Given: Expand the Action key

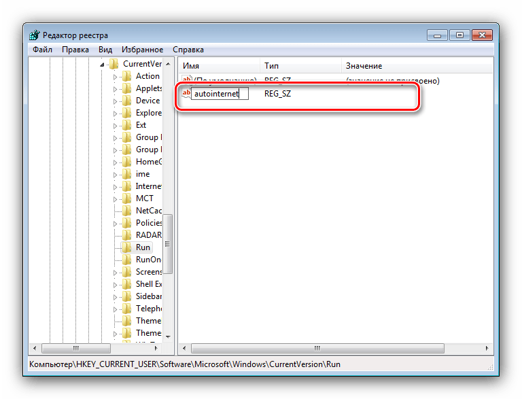Looking at the screenshot, I should pyautogui.click(x=115, y=77).
